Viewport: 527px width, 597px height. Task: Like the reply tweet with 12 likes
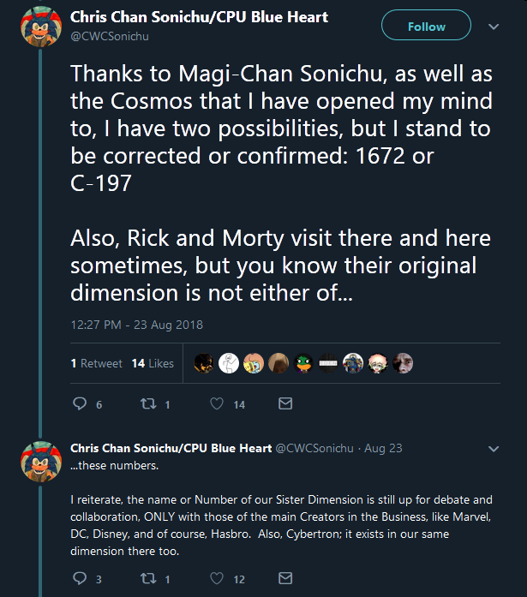click(x=217, y=578)
